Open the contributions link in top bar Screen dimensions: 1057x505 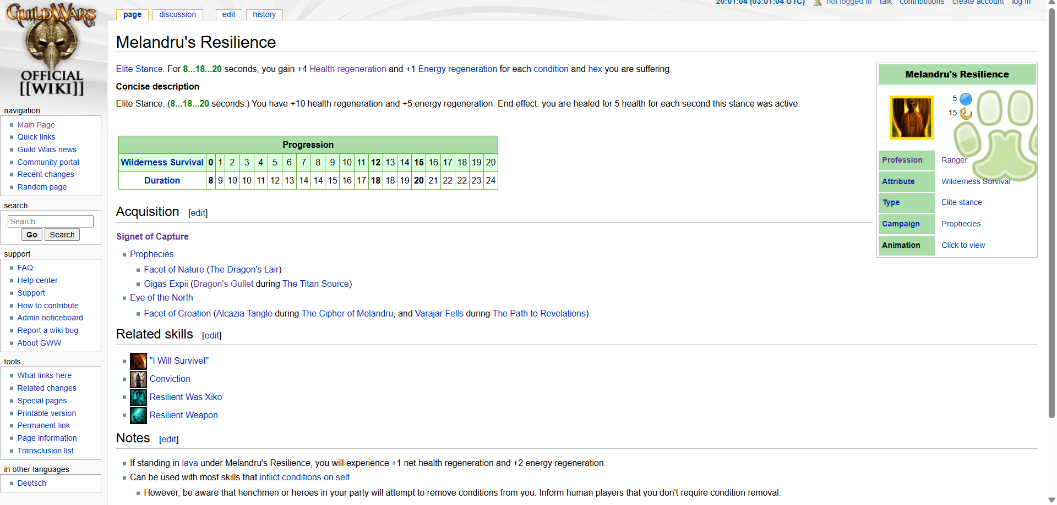tap(922, 2)
